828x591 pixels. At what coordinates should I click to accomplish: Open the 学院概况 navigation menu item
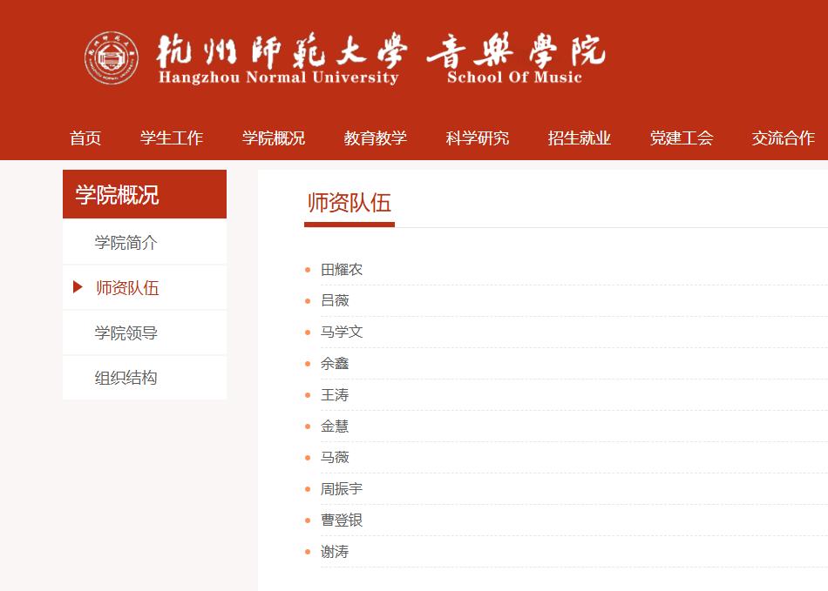click(274, 138)
